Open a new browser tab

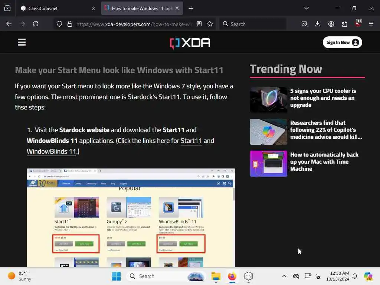tap(191, 9)
